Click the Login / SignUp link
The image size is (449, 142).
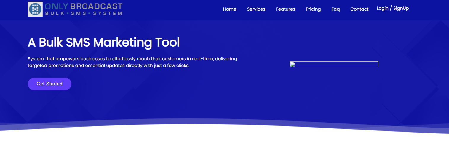(x=392, y=8)
